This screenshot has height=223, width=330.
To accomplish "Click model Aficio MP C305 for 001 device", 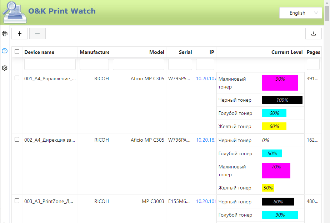I will point(147,78).
